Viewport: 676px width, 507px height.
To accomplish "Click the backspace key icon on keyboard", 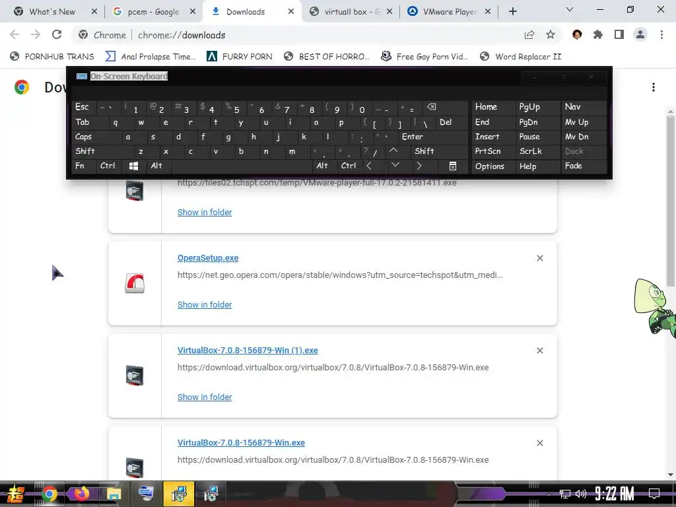I will pos(445,107).
